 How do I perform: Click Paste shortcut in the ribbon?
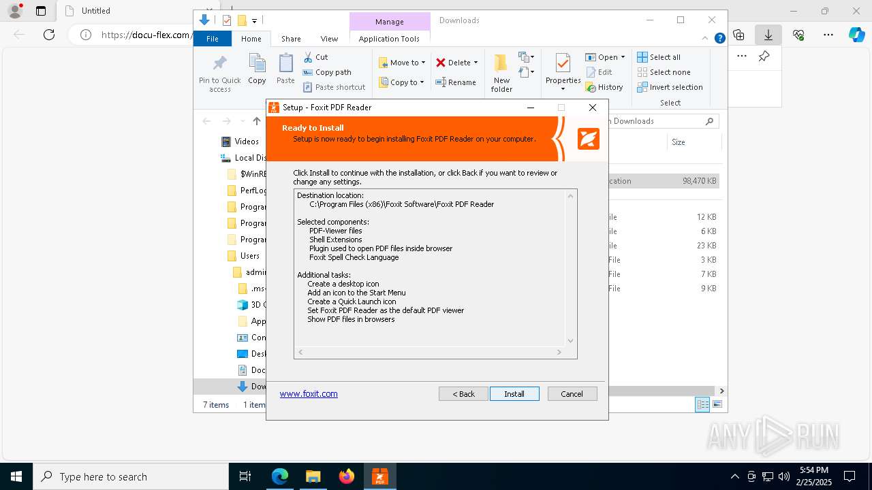334,87
